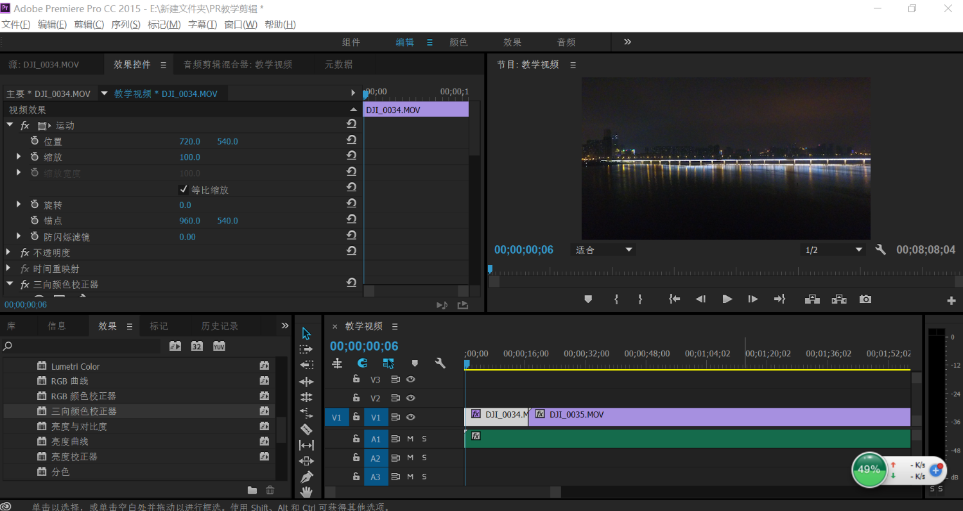The height and width of the screenshot is (511, 963).
Task: Go to Out point in Program monitor
Action: click(779, 299)
